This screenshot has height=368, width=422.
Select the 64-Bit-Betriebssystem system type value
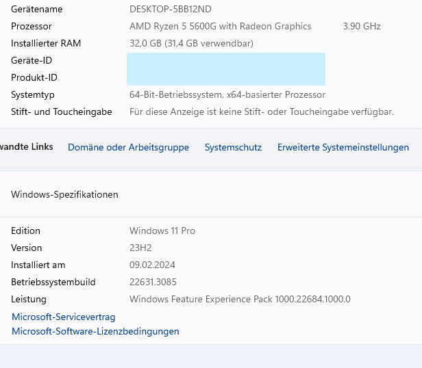(x=227, y=95)
